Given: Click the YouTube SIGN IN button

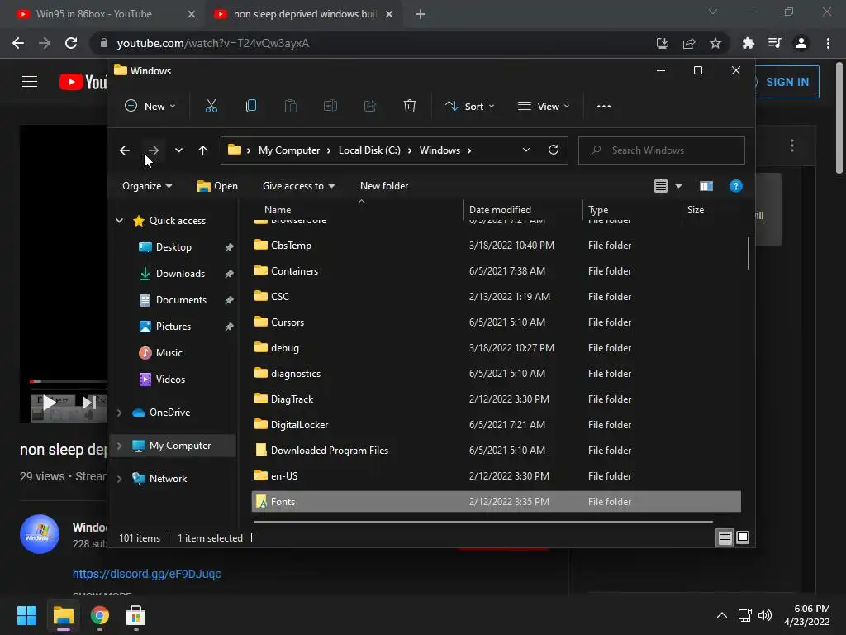Looking at the screenshot, I should (x=787, y=82).
